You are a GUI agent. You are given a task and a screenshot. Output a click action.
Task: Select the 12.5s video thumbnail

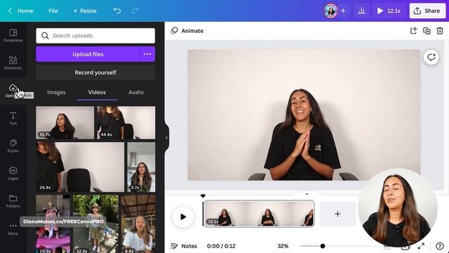click(95, 223)
